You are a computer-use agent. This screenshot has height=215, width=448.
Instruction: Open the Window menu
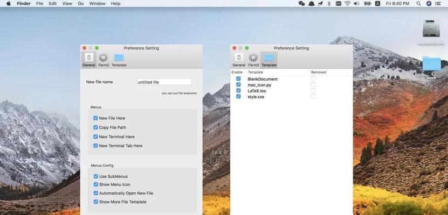[x=97, y=3]
